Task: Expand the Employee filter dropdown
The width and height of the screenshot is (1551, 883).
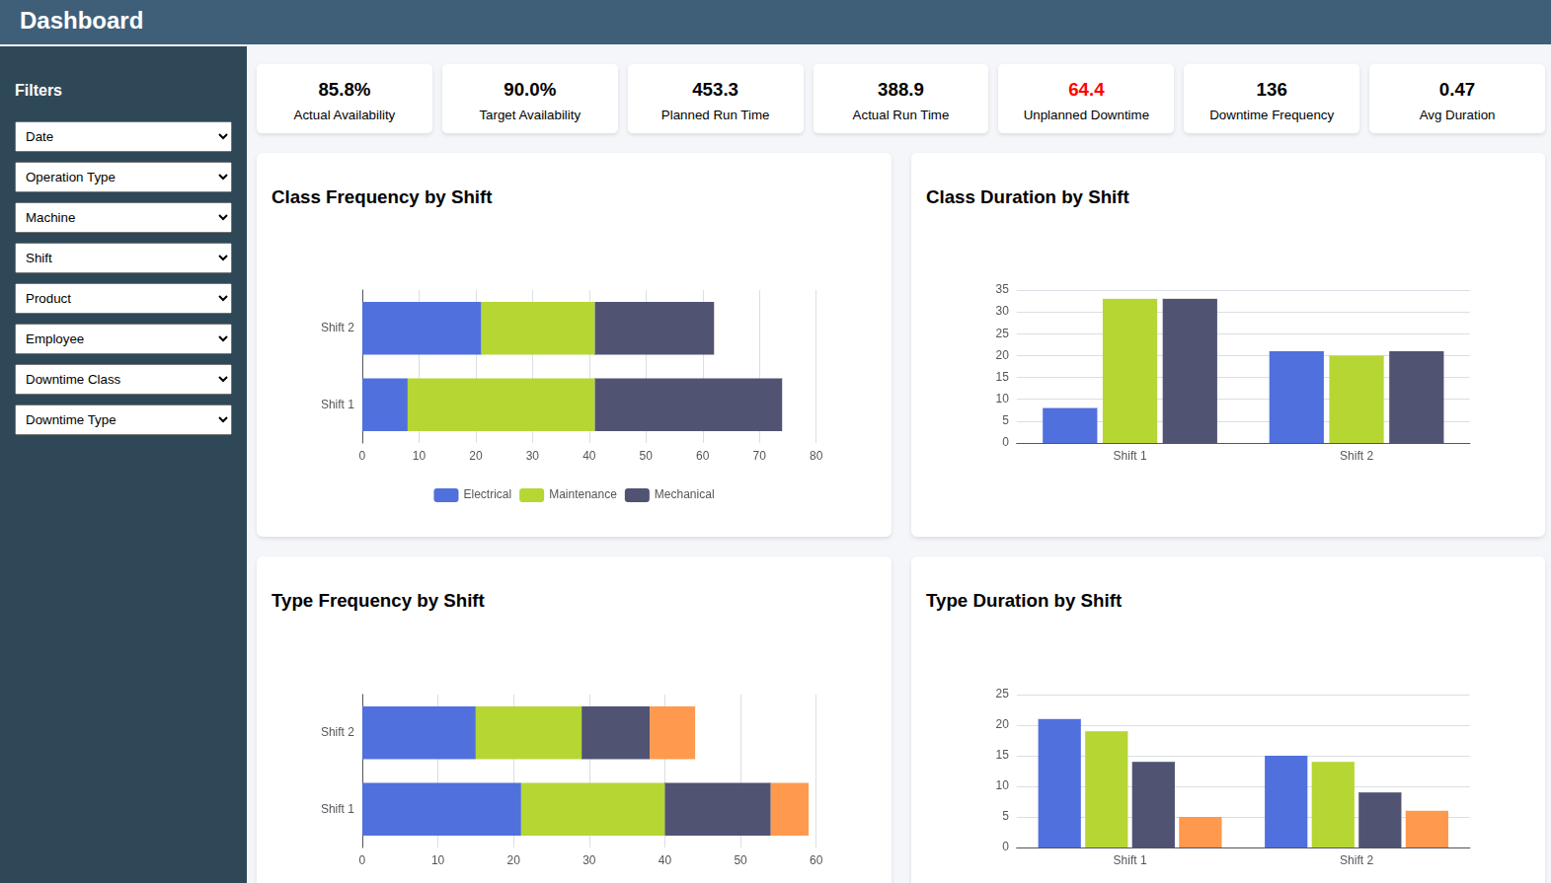Action: point(123,339)
